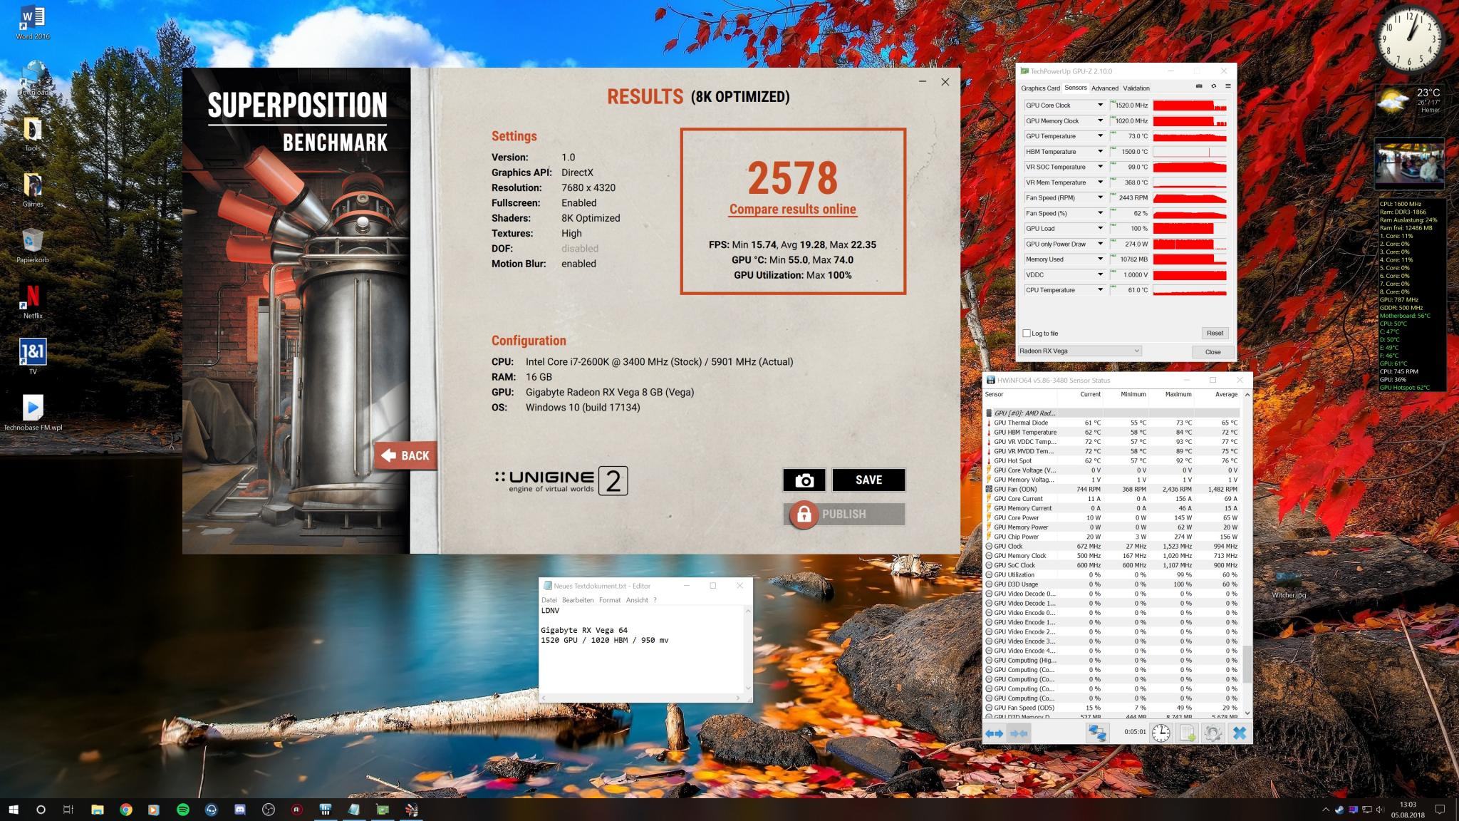Screen dimensions: 1459x821
Task: Click the SAVE button in Superposition
Action: point(868,480)
